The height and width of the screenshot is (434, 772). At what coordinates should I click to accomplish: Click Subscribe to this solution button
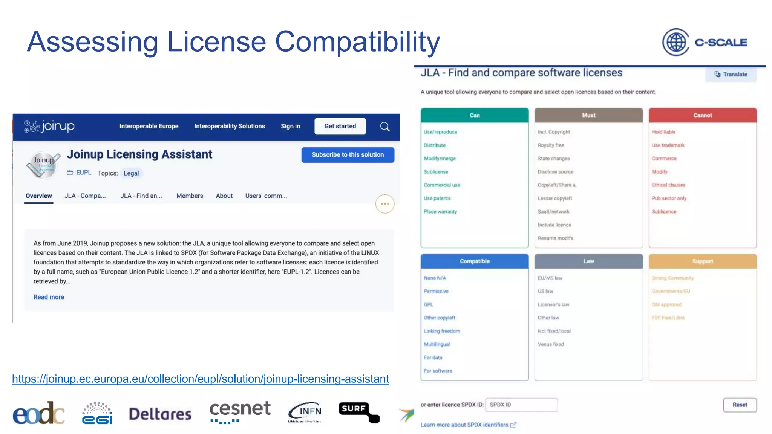[x=348, y=155]
